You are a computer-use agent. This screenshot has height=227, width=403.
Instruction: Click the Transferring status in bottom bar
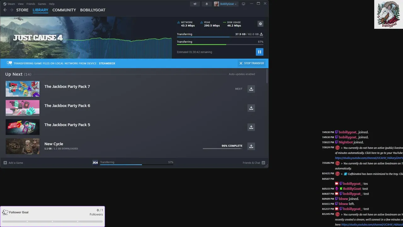(107, 162)
